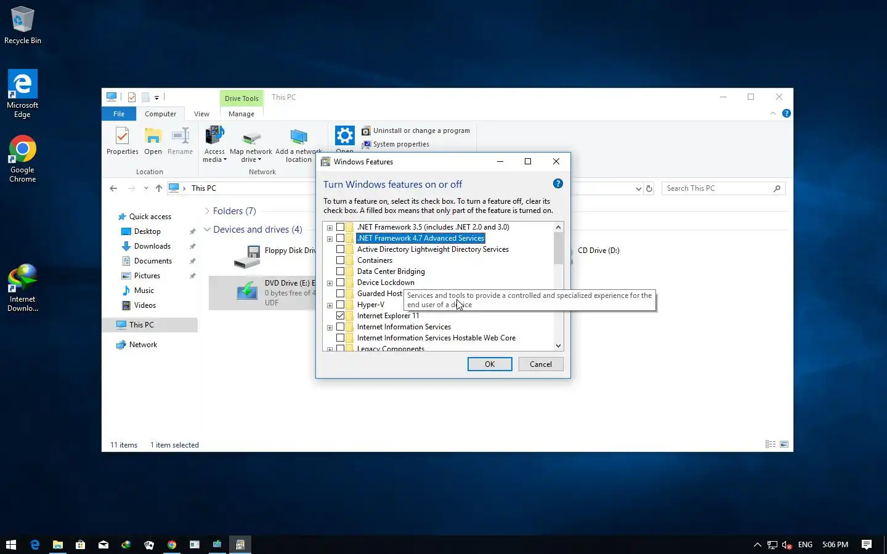The image size is (887, 554).
Task: Open the File tab in Explorer
Action: click(x=119, y=114)
